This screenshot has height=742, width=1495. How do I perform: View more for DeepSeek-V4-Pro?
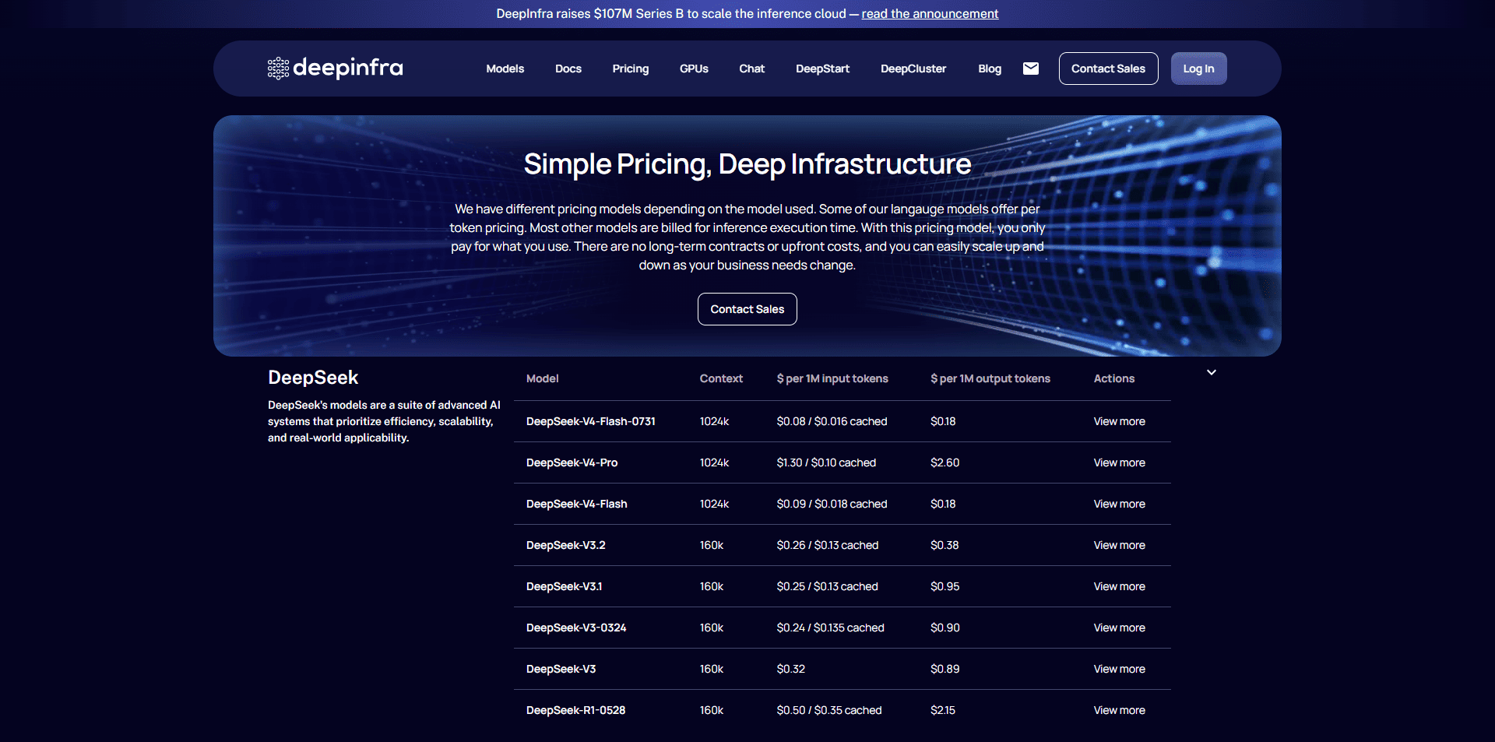[1120, 462]
